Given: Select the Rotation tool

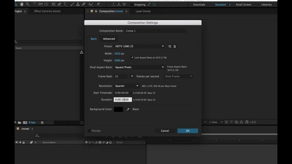Looking at the screenshot, I should tap(34, 4).
